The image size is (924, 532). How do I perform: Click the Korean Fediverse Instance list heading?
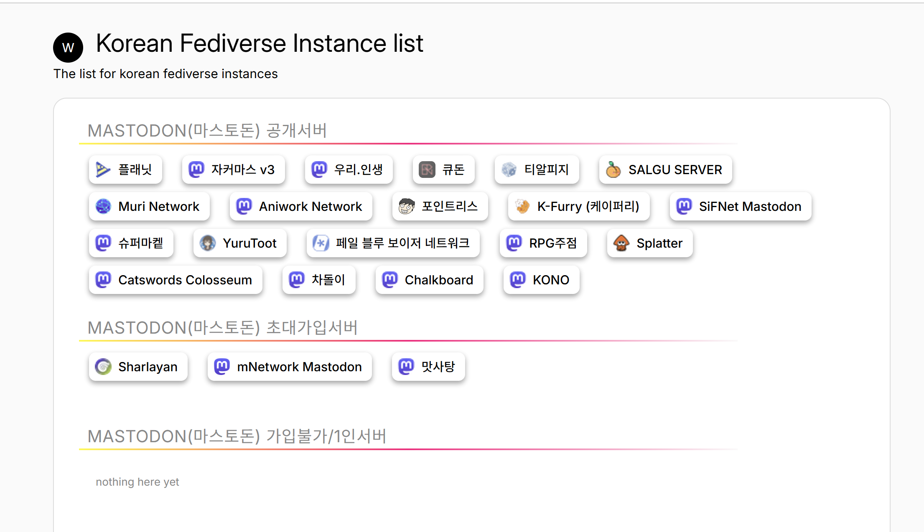pos(260,43)
